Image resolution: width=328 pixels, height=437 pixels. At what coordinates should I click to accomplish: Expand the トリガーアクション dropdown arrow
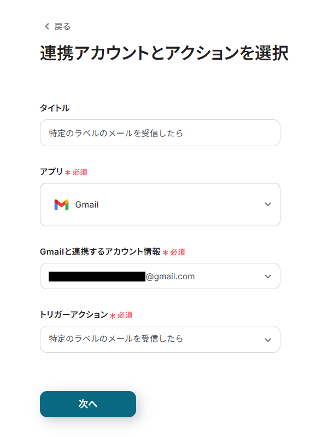[267, 340]
